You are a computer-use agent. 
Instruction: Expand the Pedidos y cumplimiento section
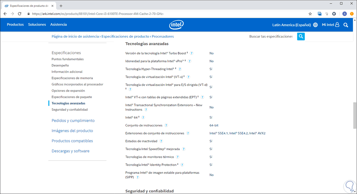73,121
